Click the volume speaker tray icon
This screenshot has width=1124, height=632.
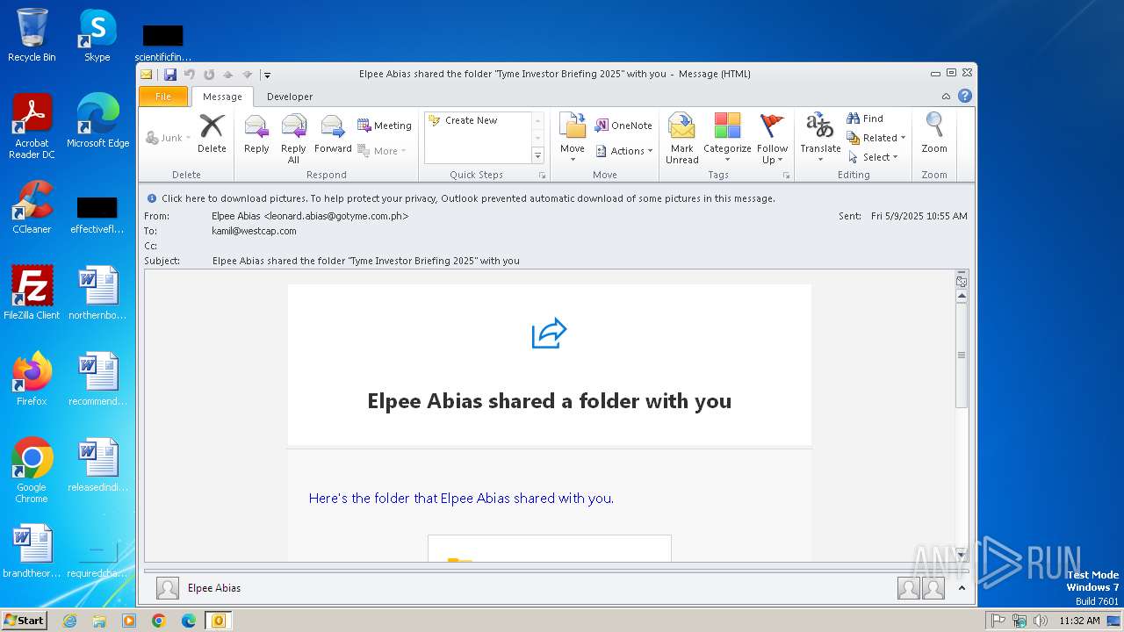(x=1041, y=621)
